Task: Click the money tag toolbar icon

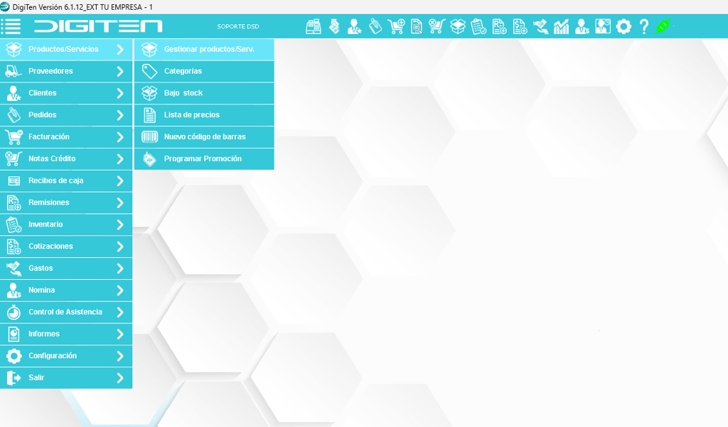Action: 334,26
